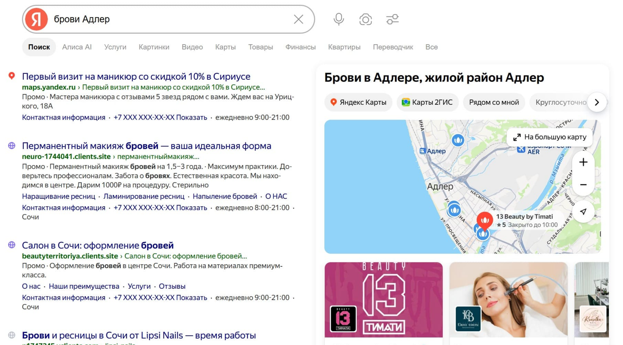The image size is (623, 345).
Task: Select the red 13 Beauty by Timati pin
Action: pyautogui.click(x=484, y=221)
